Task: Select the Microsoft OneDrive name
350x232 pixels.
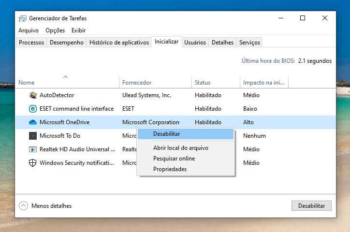Action: click(x=64, y=122)
